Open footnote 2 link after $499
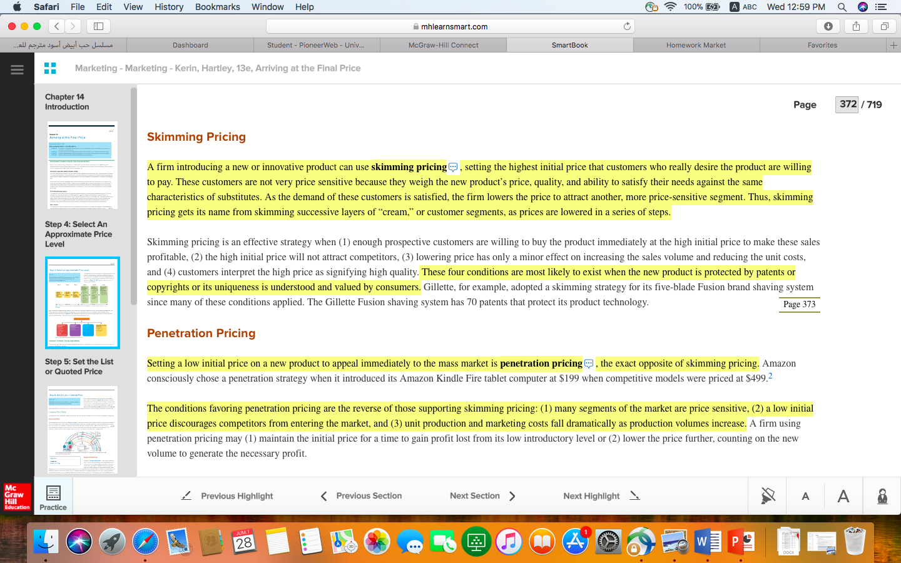The image size is (901, 563). [x=770, y=376]
